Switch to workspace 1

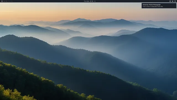(4, 1)
